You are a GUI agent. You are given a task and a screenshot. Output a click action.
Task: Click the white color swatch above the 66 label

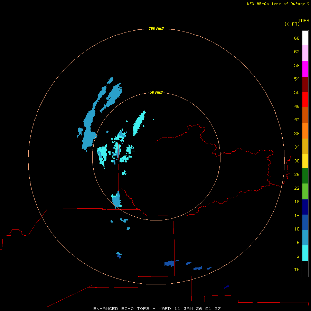[305, 38]
